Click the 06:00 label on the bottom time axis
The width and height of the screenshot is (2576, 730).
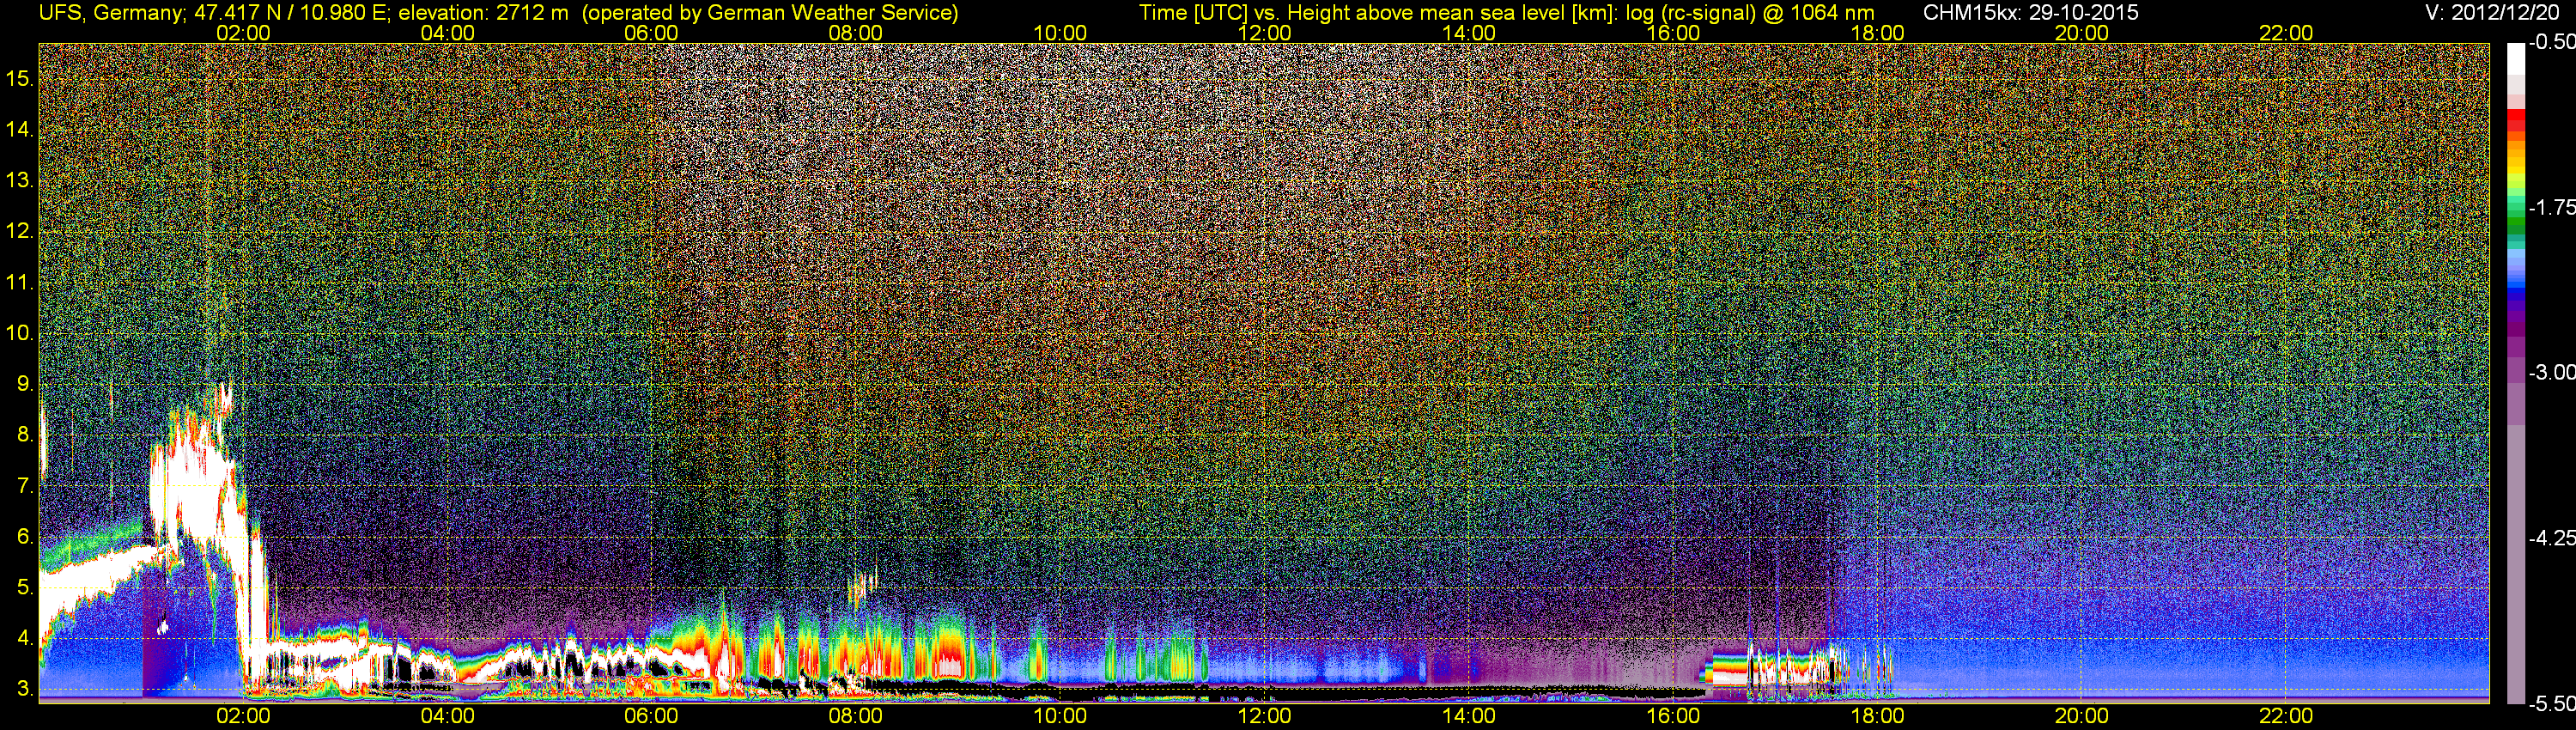(651, 716)
